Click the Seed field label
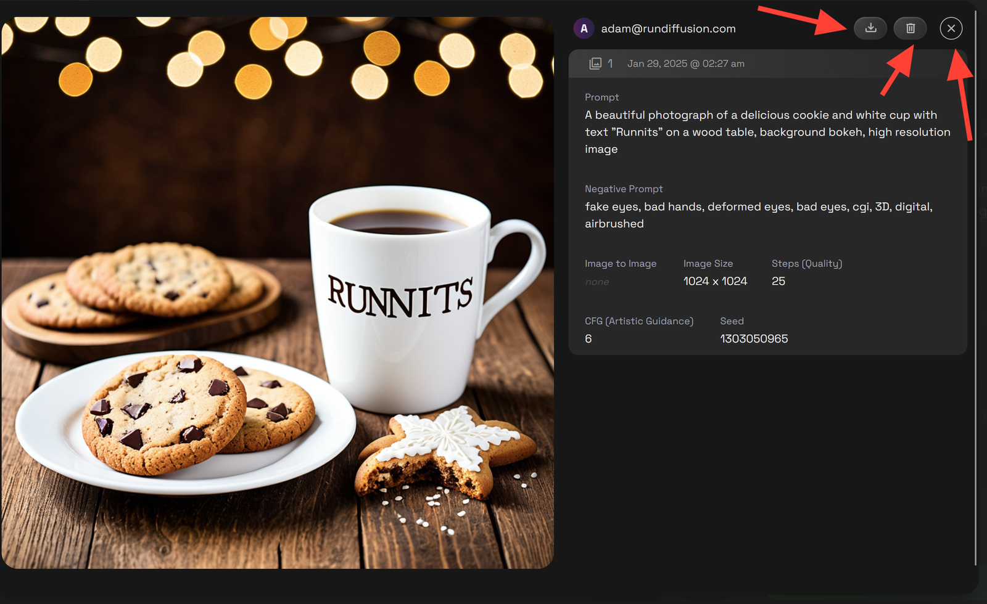 tap(732, 320)
